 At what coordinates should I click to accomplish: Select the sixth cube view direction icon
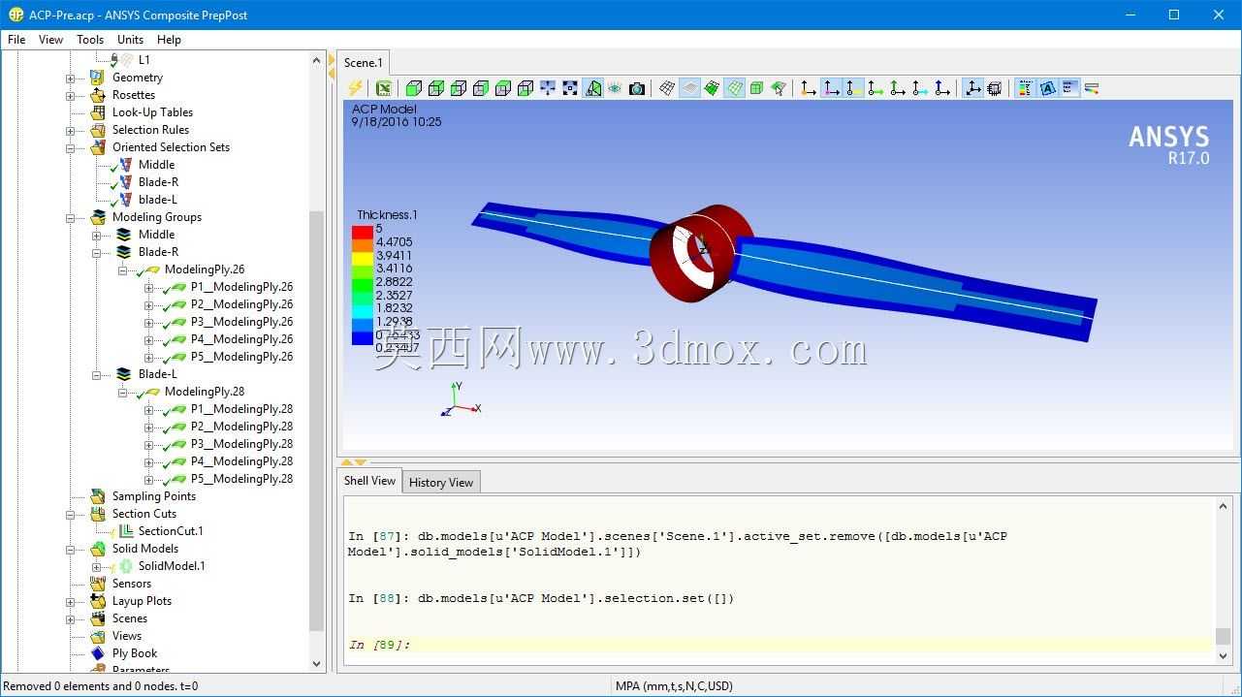[x=525, y=88]
